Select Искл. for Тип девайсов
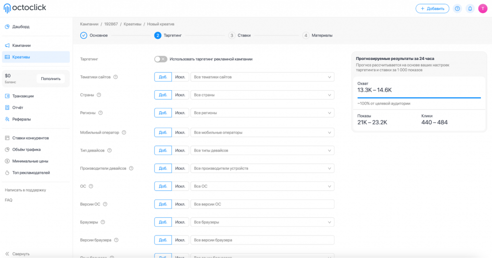 tap(180, 150)
